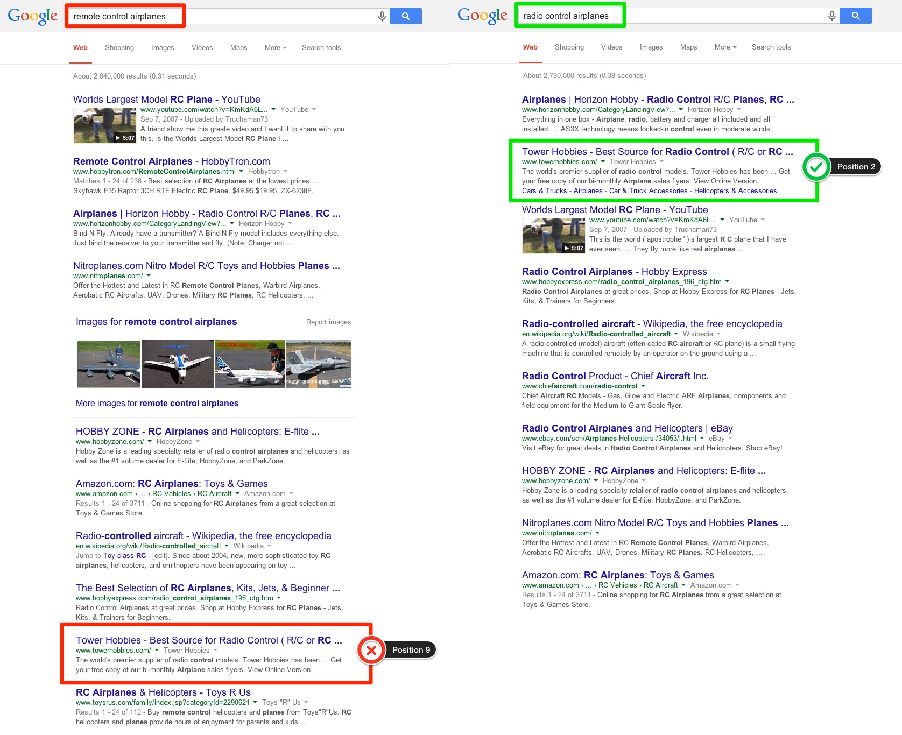Image resolution: width=902 pixels, height=735 pixels.
Task: Open the left 'Remote Control Airplanes - HobbyTron.com' result
Action: tap(172, 161)
